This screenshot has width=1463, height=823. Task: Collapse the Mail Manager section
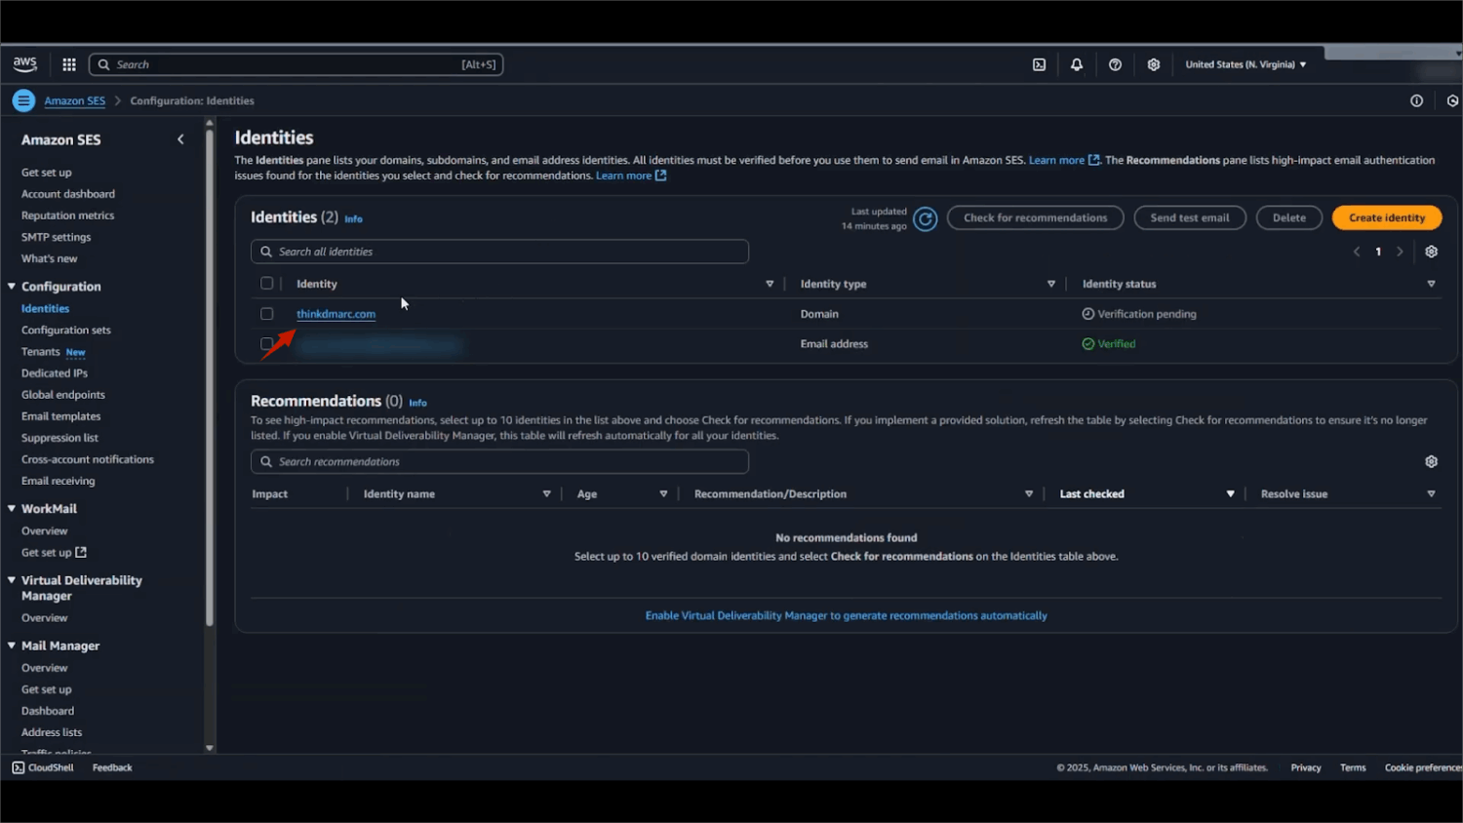[x=12, y=646]
